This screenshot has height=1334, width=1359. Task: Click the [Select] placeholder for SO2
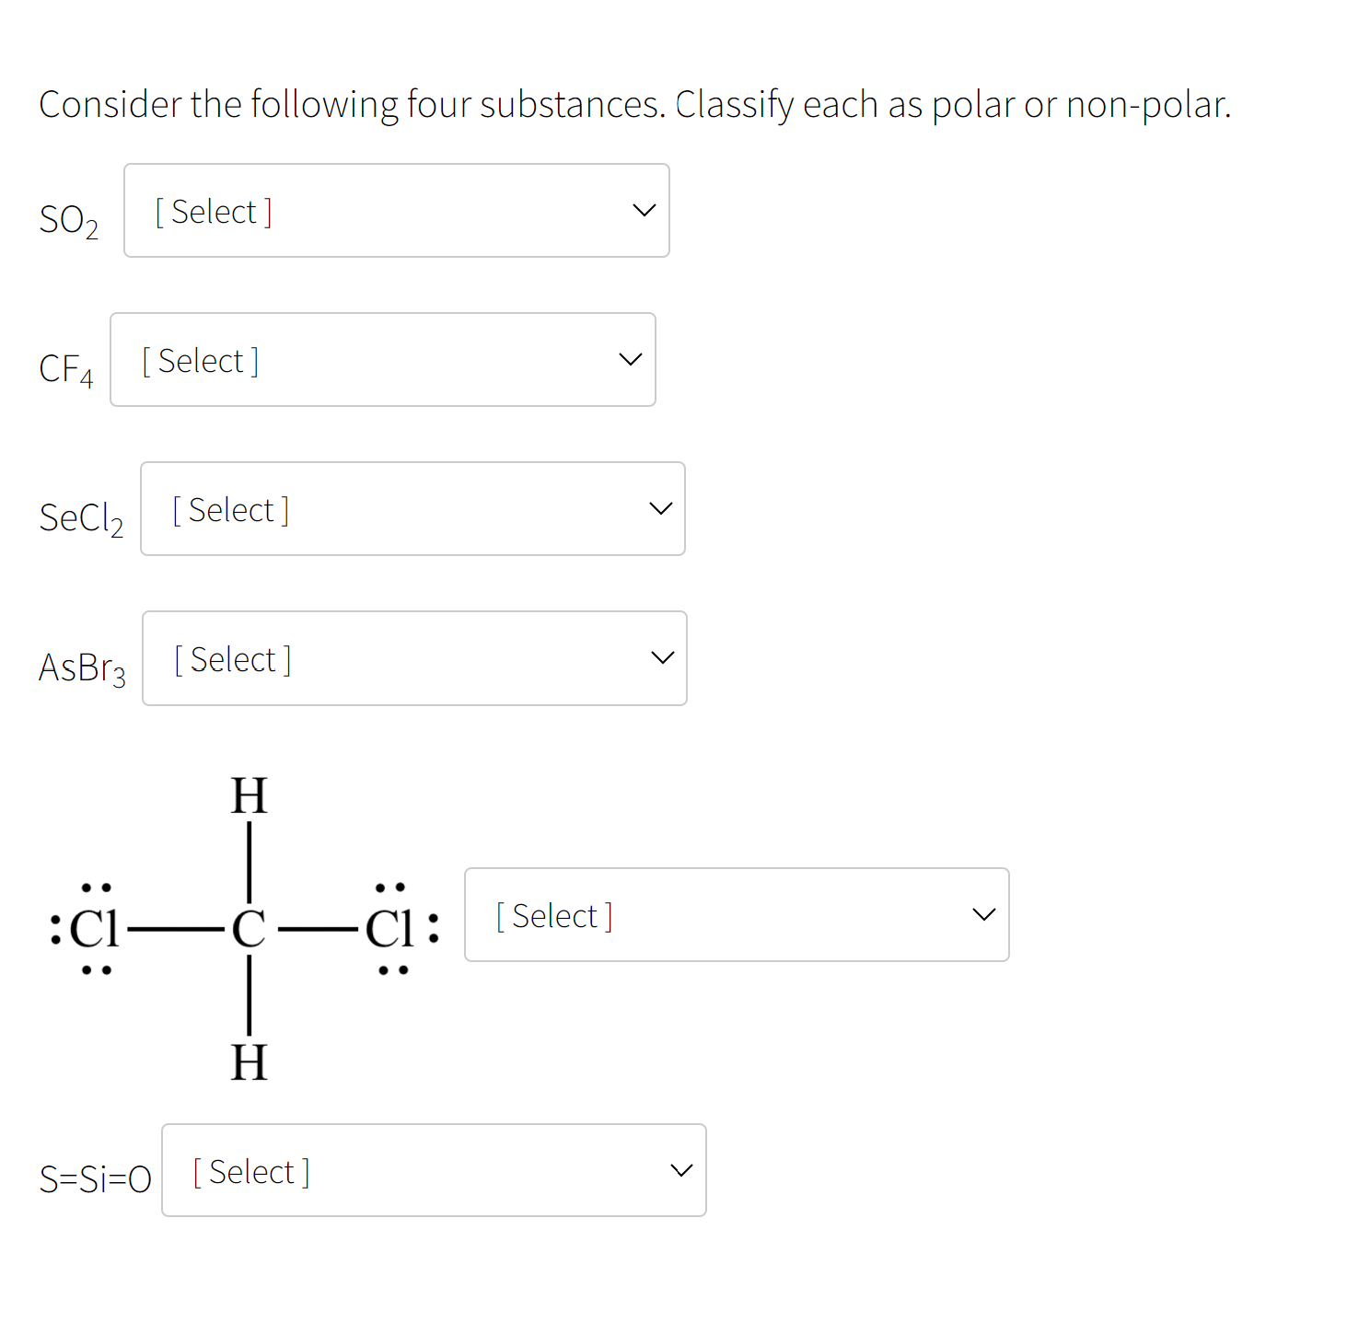click(x=212, y=210)
